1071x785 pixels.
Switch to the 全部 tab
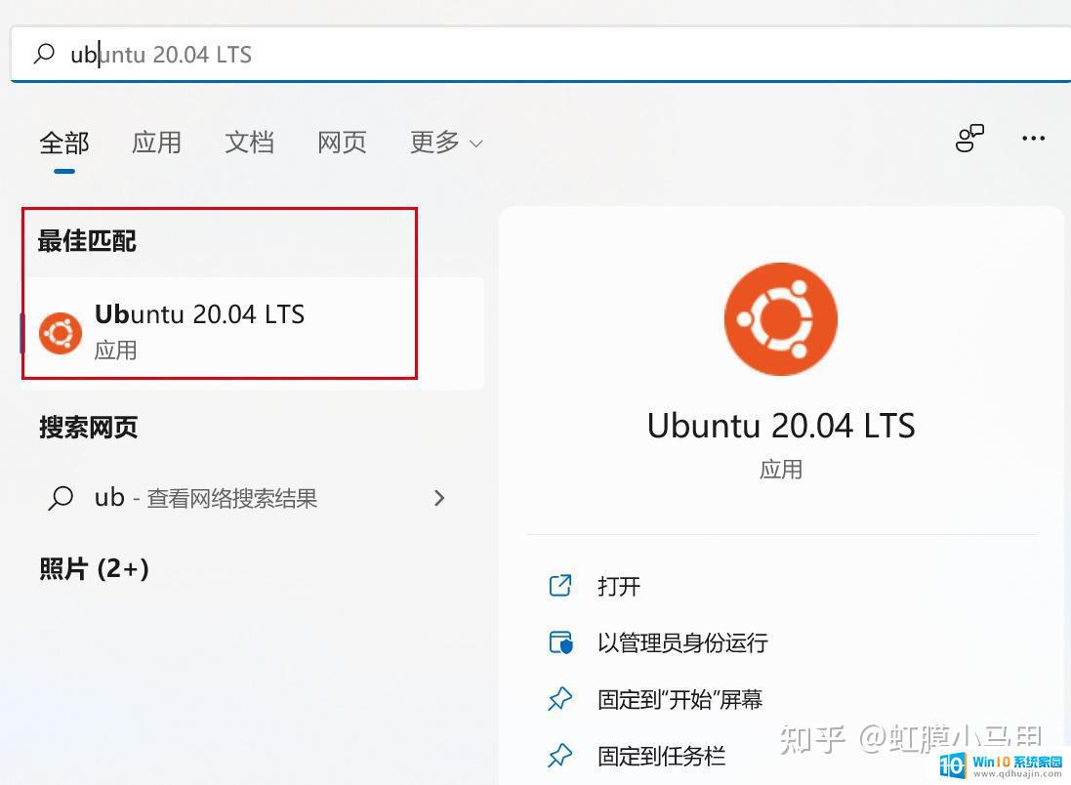(64, 143)
